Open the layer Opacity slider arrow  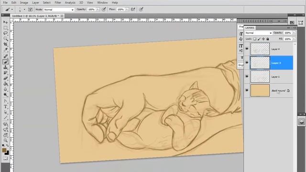294,33
